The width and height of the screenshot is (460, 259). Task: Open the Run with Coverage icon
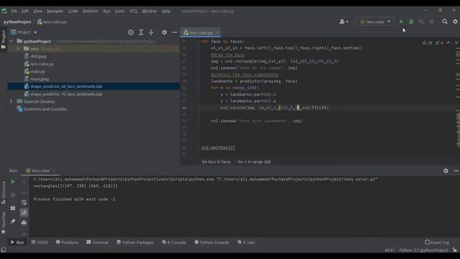coord(421,22)
